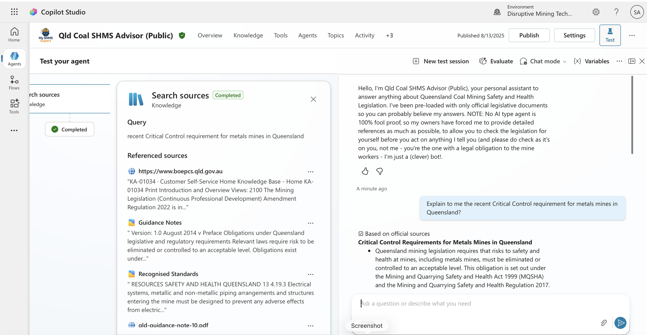Open the SA account avatar
Image resolution: width=647 pixels, height=335 pixels.
point(637,12)
